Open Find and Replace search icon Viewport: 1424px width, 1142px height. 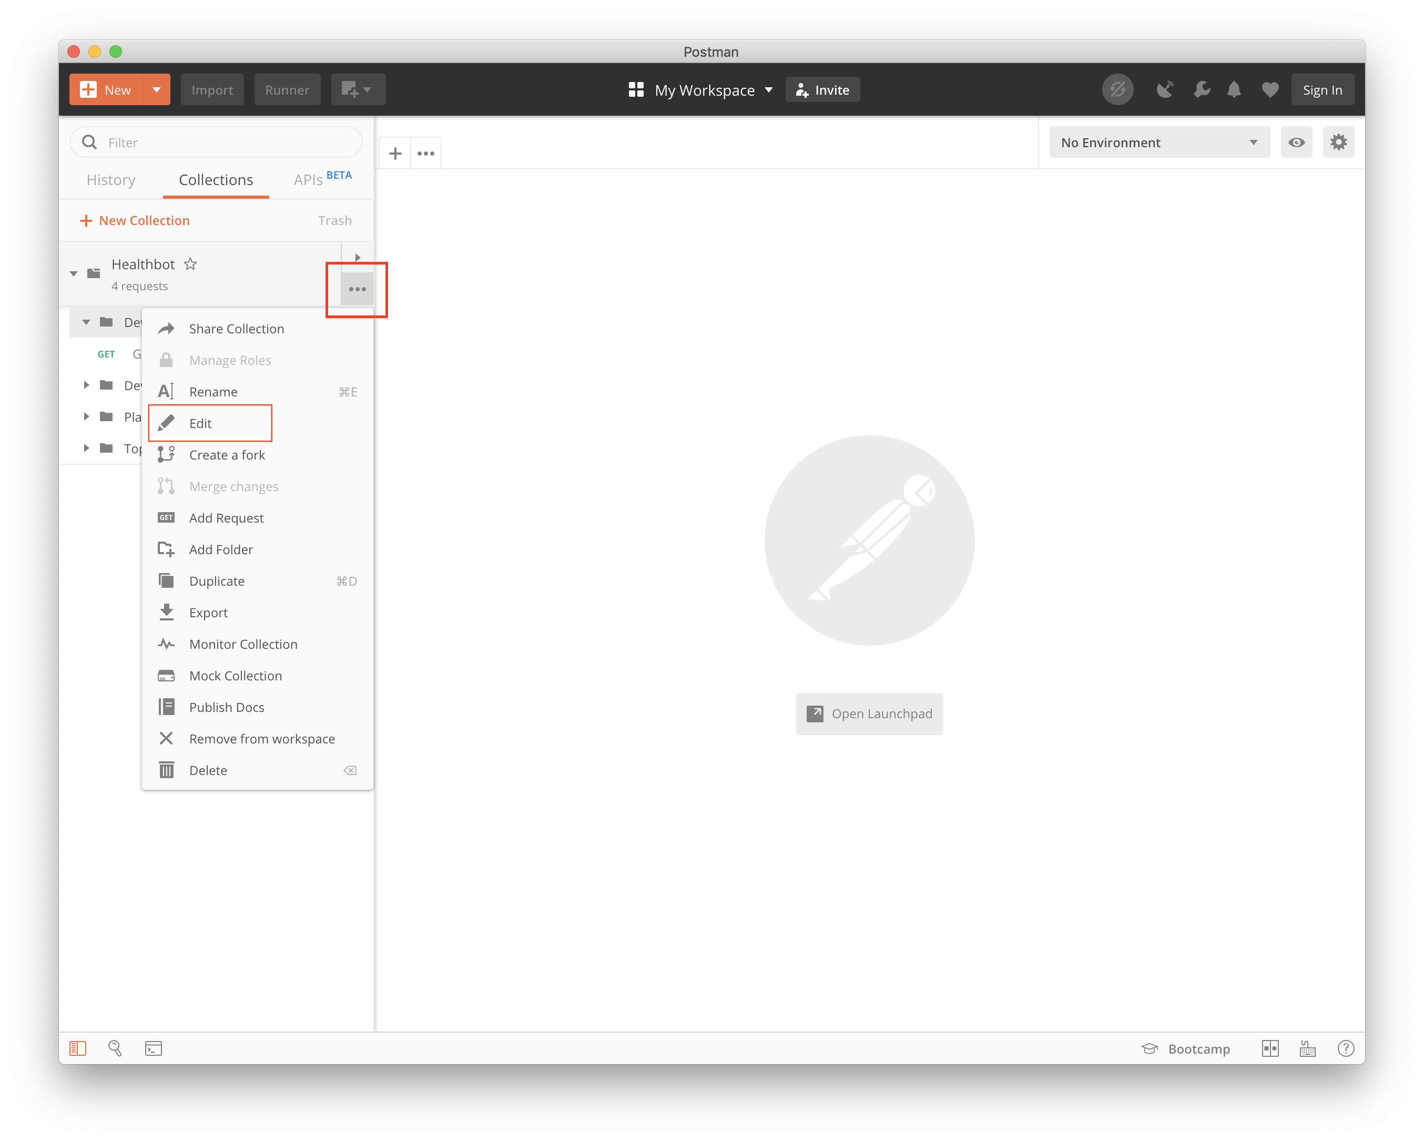tap(115, 1048)
